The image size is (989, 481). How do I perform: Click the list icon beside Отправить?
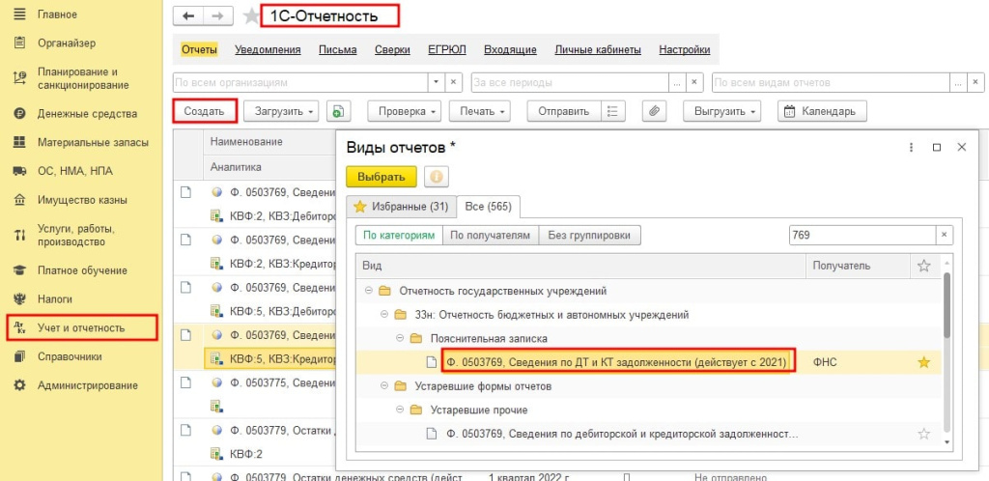[x=613, y=111]
